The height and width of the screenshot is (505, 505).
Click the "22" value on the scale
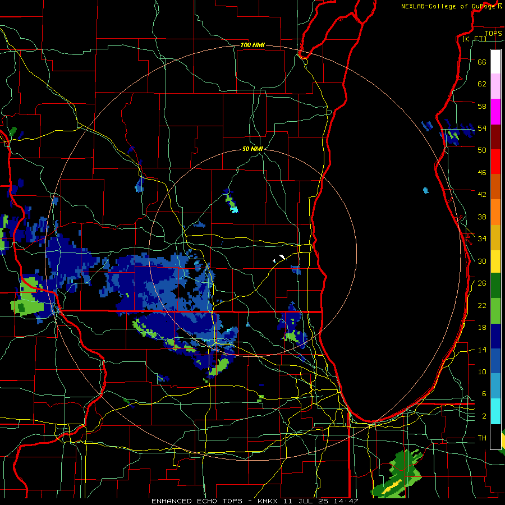(x=482, y=306)
